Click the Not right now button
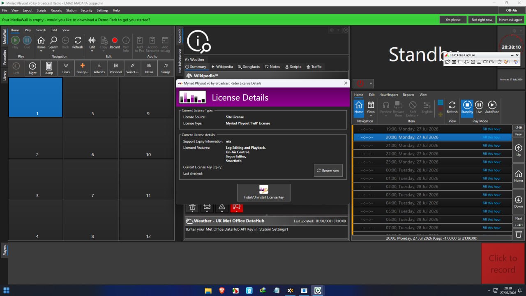526x296 pixels. point(482,20)
